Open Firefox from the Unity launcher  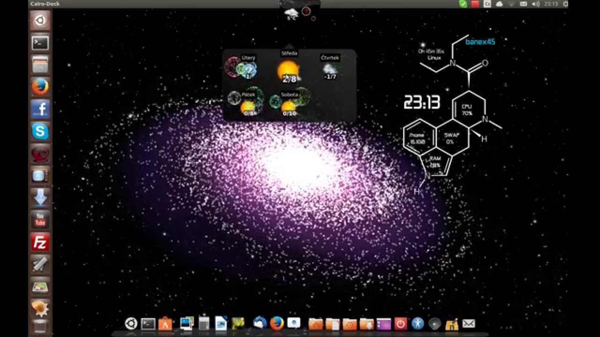point(40,87)
